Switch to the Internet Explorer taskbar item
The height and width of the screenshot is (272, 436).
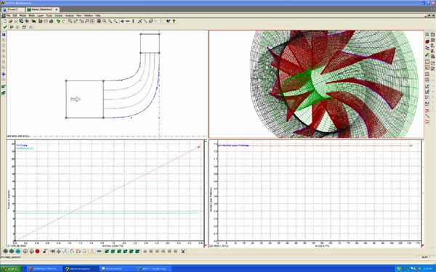point(153,268)
